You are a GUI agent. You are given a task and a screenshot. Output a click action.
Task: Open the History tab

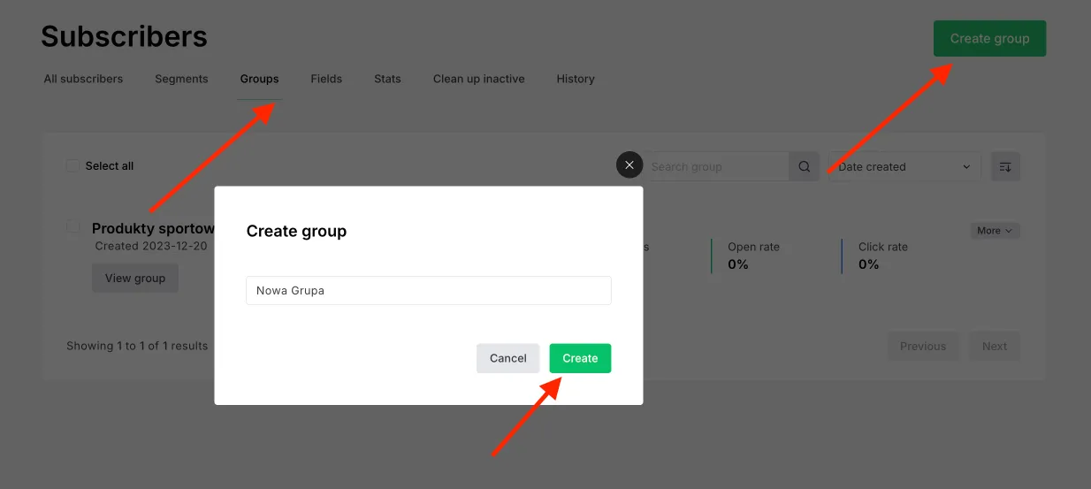(x=576, y=79)
